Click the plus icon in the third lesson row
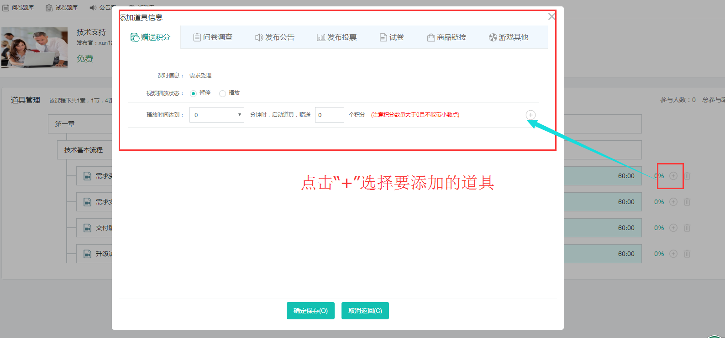The height and width of the screenshot is (338, 725). pos(673,228)
